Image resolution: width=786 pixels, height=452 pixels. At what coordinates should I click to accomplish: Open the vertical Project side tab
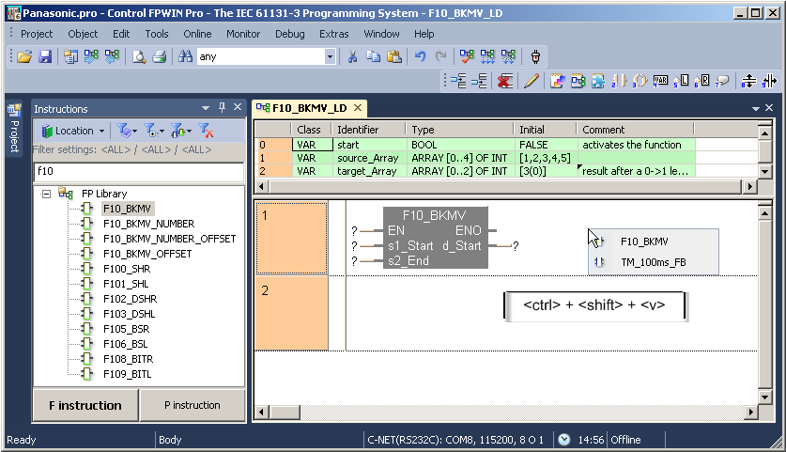(14, 129)
